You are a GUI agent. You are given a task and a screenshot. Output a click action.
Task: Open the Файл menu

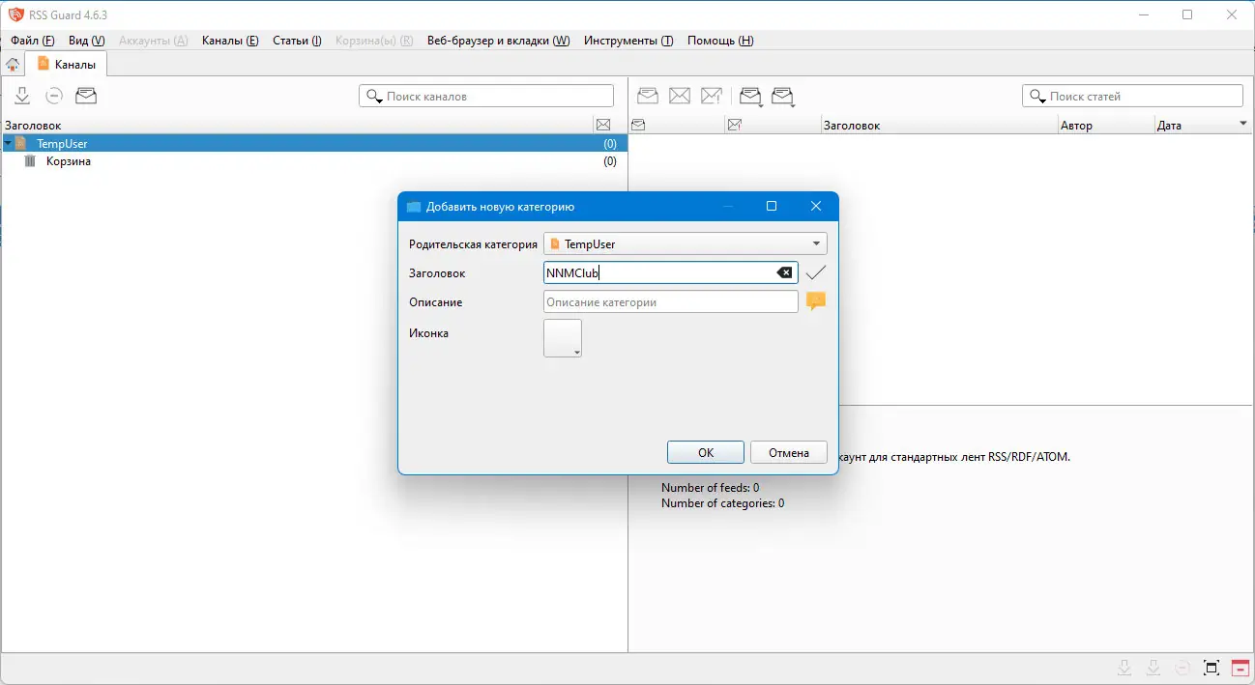pos(33,41)
